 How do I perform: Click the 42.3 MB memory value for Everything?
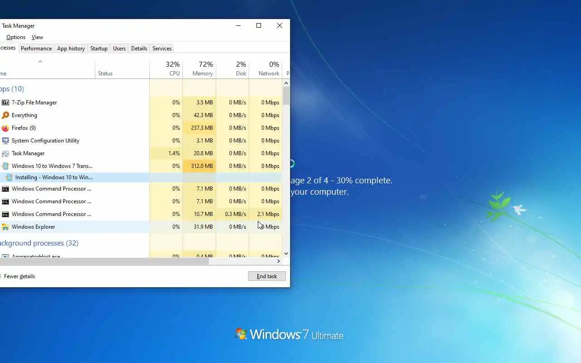[203, 115]
